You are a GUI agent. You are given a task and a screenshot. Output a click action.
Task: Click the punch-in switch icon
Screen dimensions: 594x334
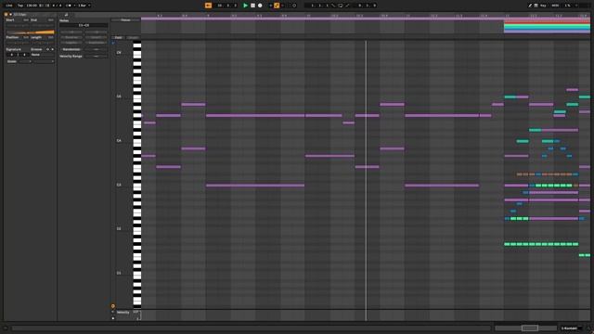pyautogui.click(x=333, y=6)
